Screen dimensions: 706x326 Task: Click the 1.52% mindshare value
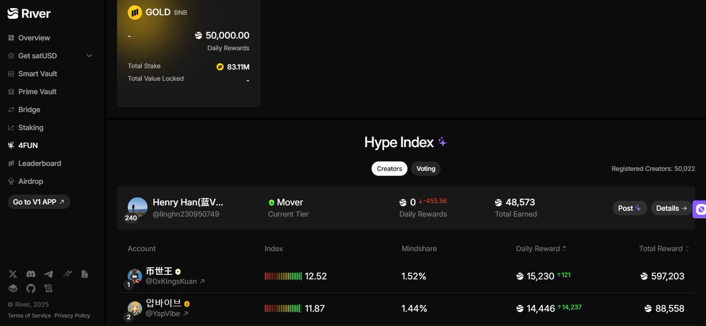point(414,276)
